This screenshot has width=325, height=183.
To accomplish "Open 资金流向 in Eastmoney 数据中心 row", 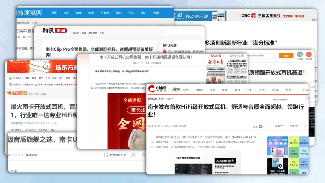I will pos(28,84).
